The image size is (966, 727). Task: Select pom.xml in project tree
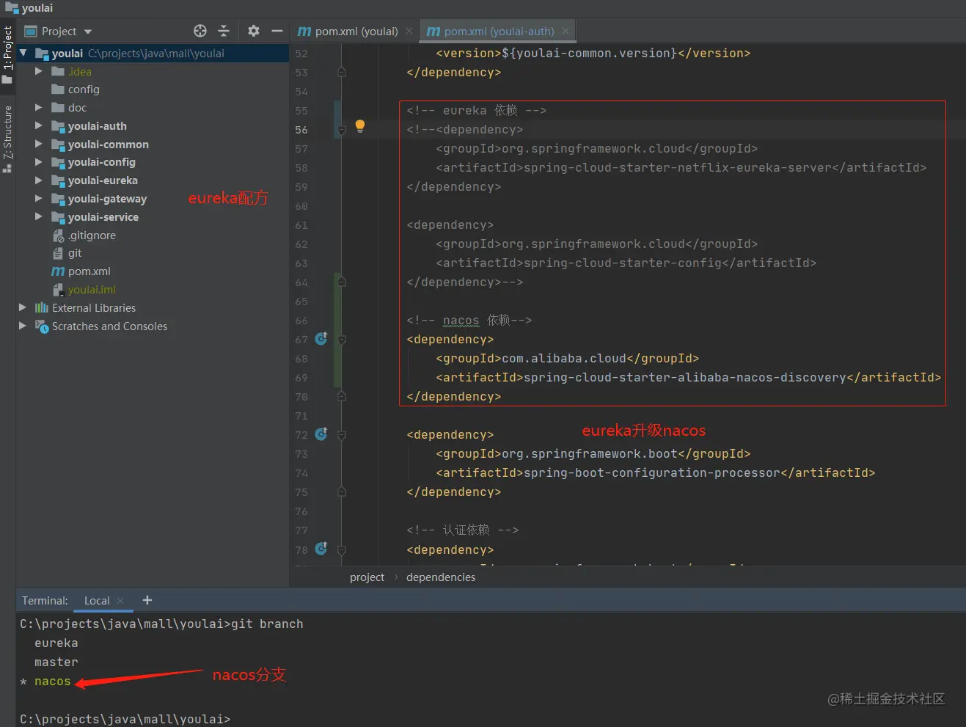[x=89, y=271]
